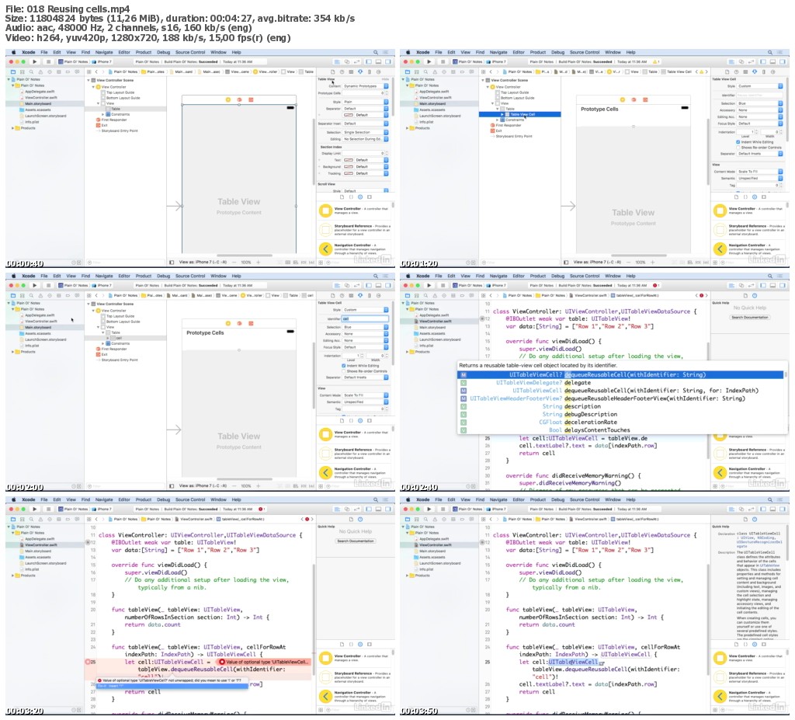Toggle debug area button in 00:00:40 frame
Image resolution: width=795 pixels, height=720 pixels.
[379, 61]
